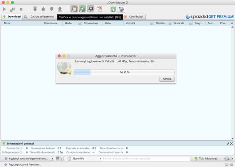235x167 pixels.
Task: Expand arrow next to Aggiungi nuovi collegamenti
Action: pyautogui.click(x=53, y=159)
